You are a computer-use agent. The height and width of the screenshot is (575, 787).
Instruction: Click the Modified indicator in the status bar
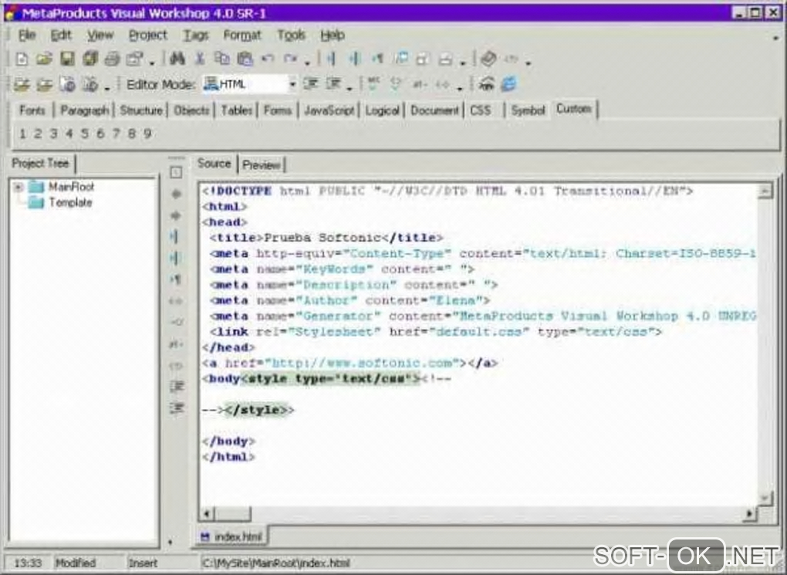(76, 563)
